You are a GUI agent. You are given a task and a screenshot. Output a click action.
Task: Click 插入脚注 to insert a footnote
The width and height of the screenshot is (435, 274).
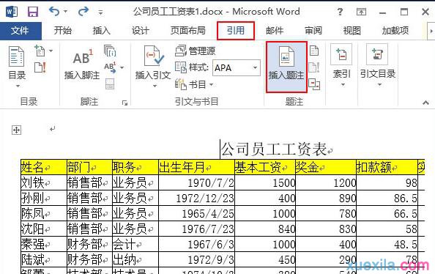82,64
